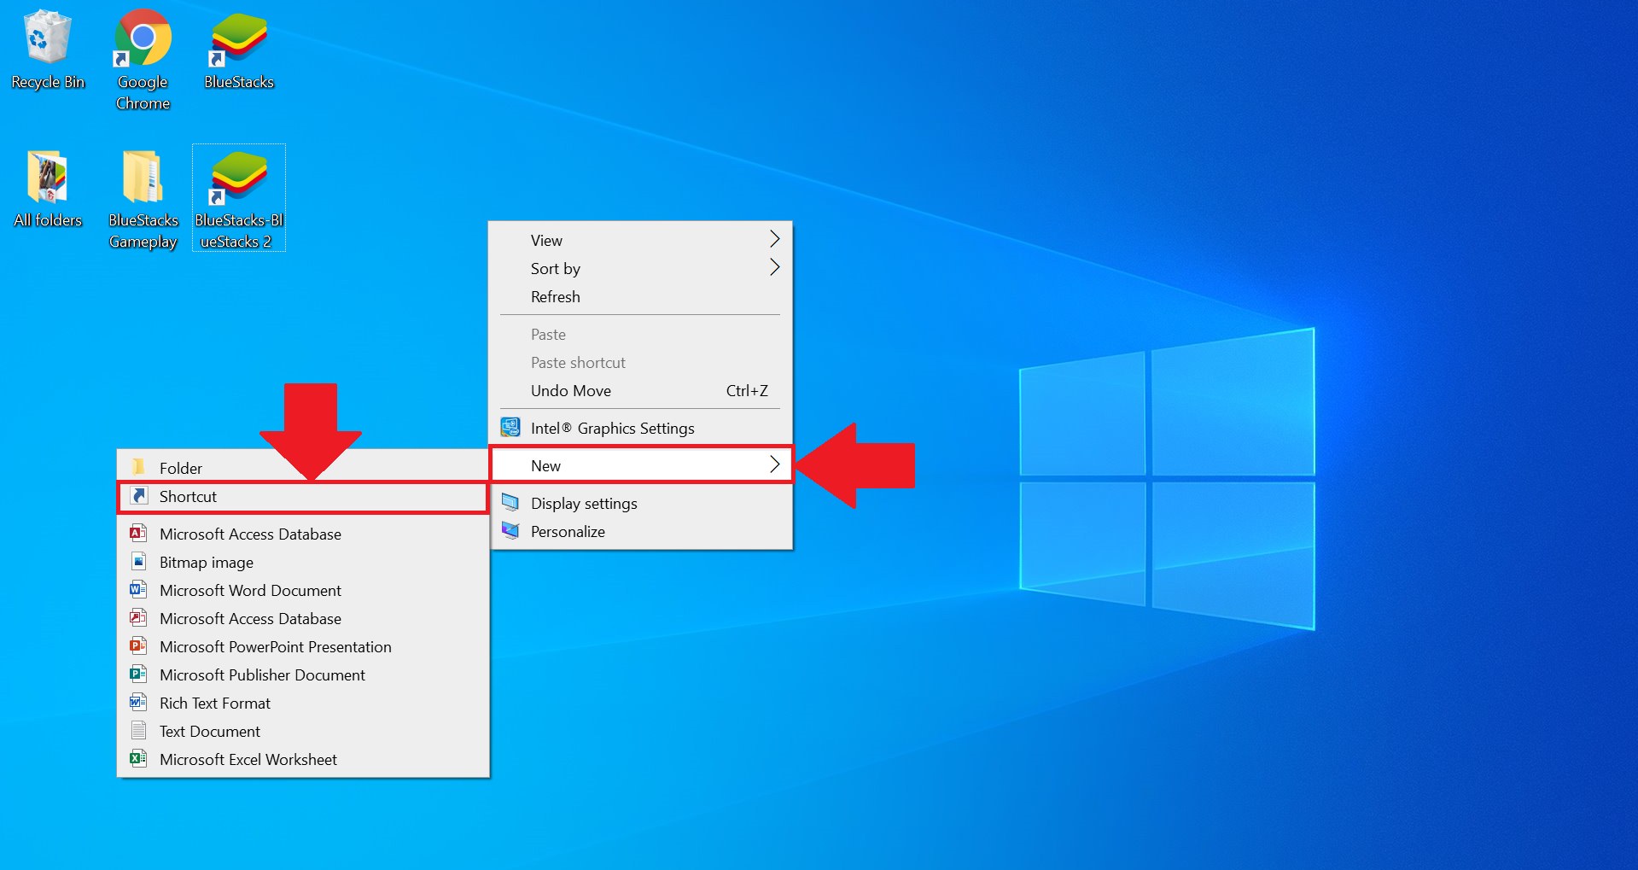1638x870 pixels.
Task: Expand the View submenu arrow
Action: [774, 239]
